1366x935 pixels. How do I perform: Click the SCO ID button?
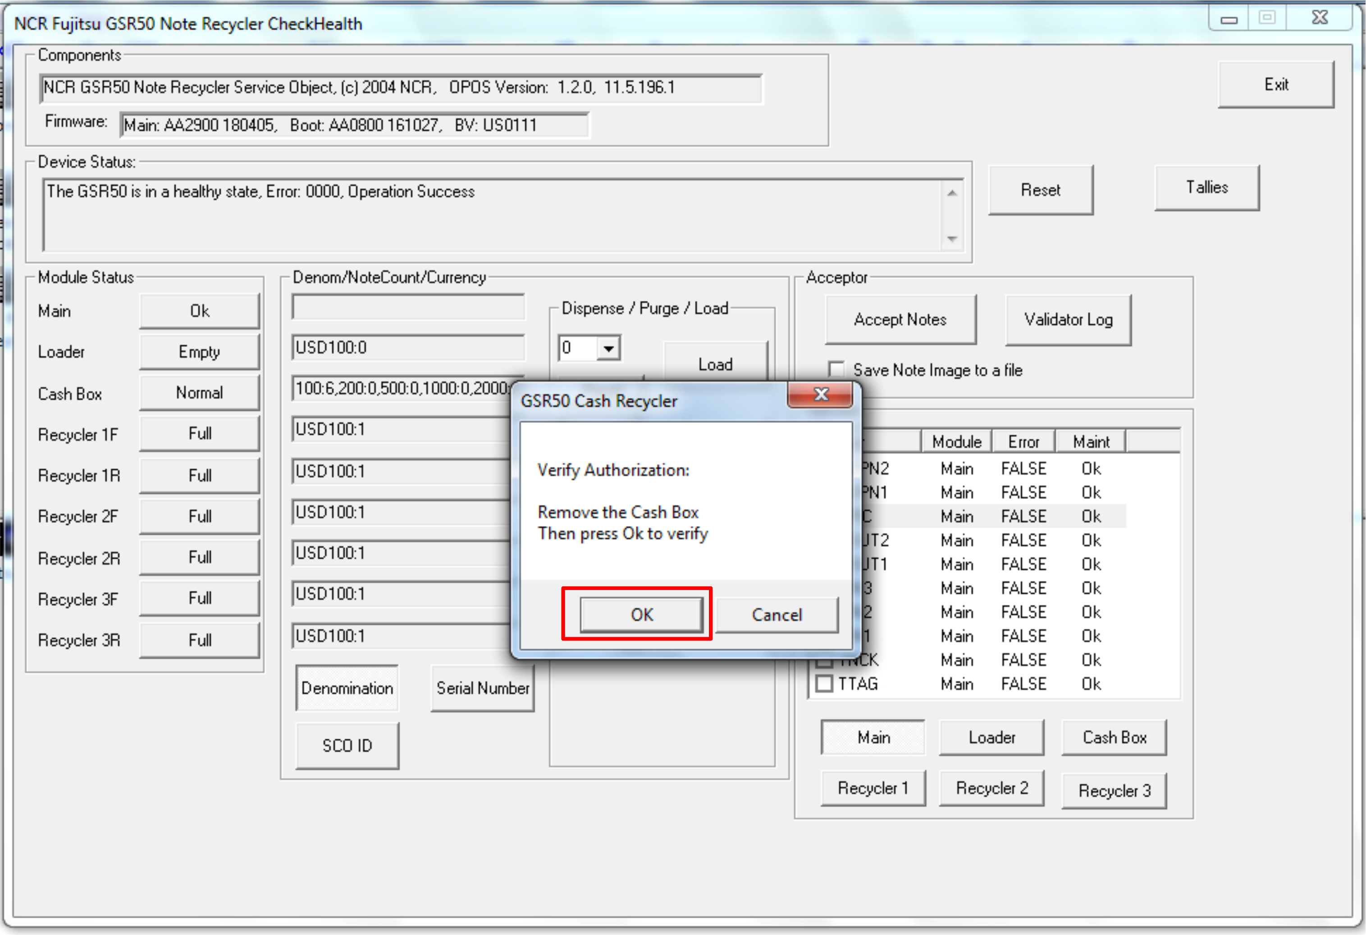pos(347,745)
